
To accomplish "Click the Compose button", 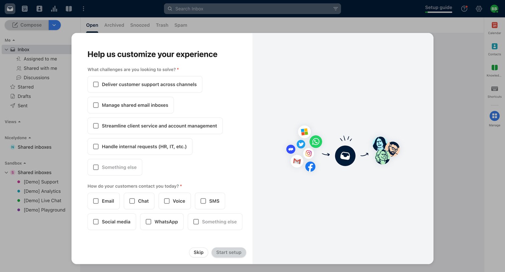I will click(x=27, y=25).
